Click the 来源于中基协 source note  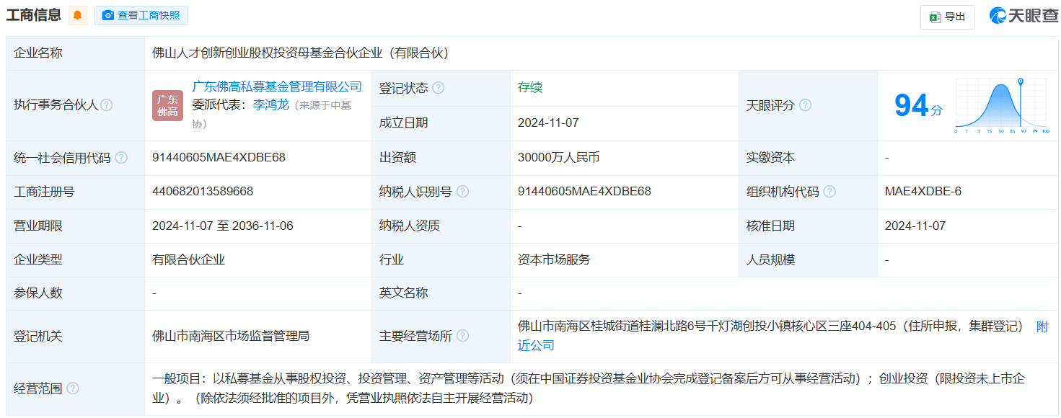(271, 115)
